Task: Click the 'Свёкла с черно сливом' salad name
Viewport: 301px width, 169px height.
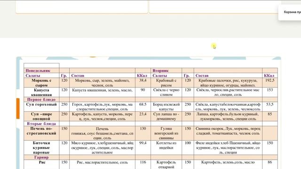Action: click(166, 92)
